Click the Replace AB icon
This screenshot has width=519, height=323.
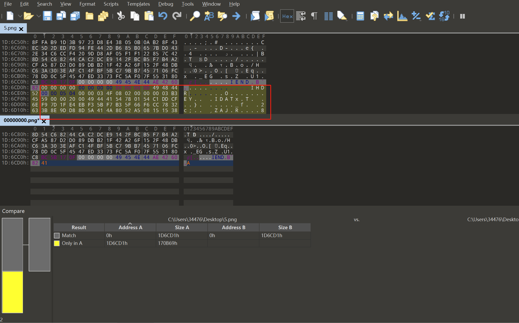coord(209,16)
